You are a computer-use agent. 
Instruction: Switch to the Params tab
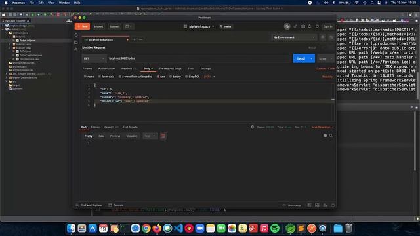point(87,69)
